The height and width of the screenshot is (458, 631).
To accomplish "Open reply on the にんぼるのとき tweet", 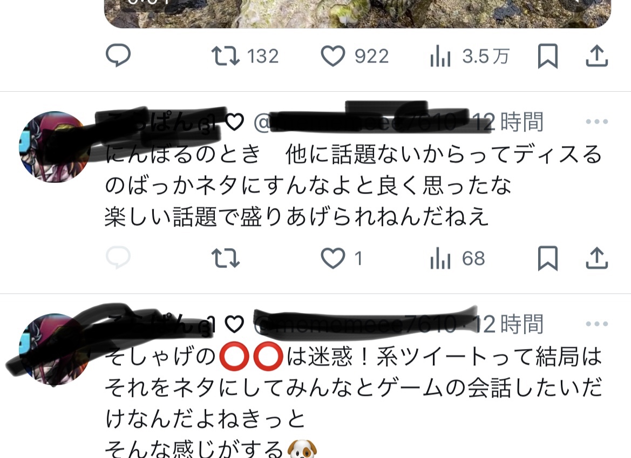I will pos(118,258).
